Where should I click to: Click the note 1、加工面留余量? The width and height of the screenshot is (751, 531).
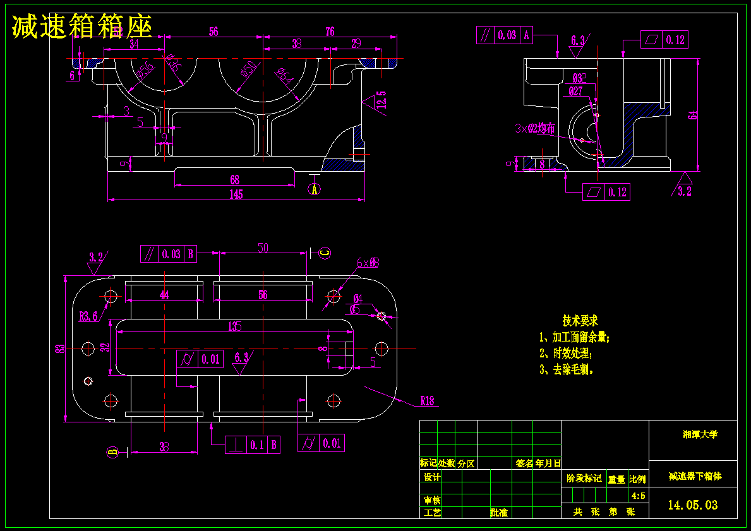574,337
